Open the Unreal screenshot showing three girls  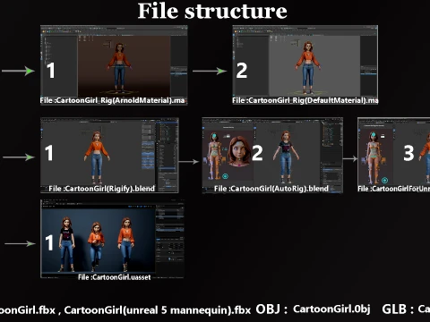pyautogui.click(x=112, y=239)
